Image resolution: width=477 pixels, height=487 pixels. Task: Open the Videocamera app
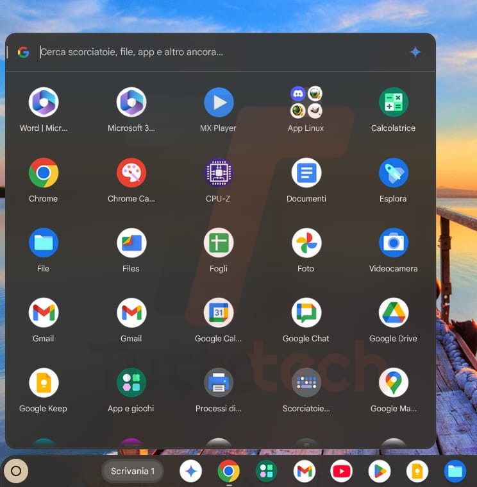pyautogui.click(x=393, y=243)
